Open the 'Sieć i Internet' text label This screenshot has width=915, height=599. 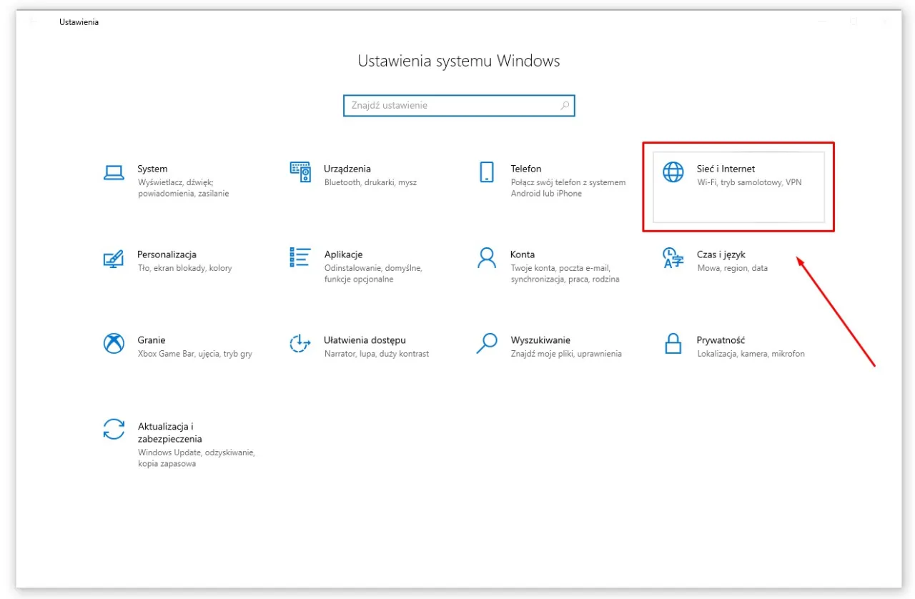point(726,169)
